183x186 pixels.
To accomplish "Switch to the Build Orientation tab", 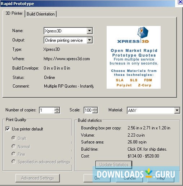I will coord(41,14).
